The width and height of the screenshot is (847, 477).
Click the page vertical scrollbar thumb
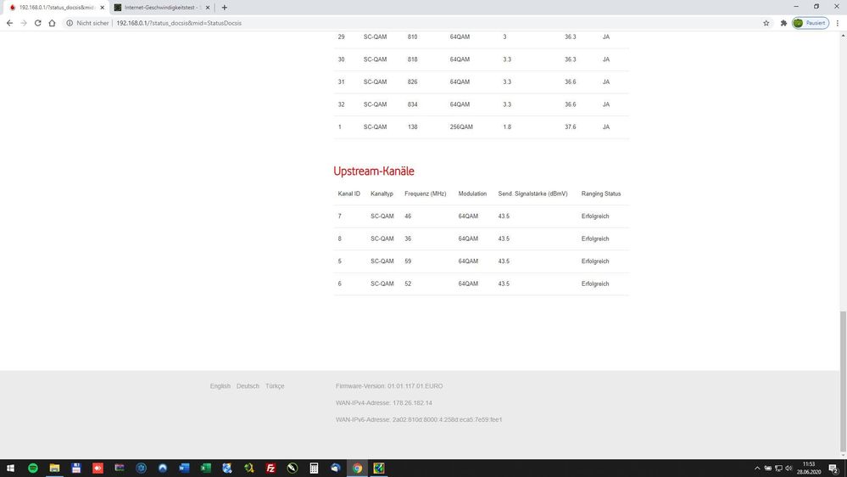[x=843, y=381]
